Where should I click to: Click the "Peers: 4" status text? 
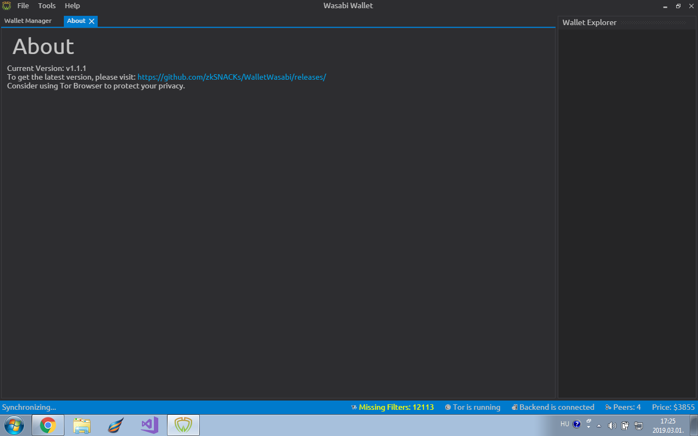[x=627, y=407]
